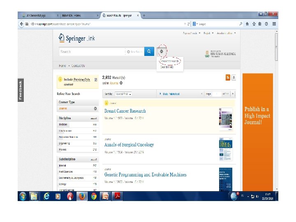This screenshot has width=296, height=222.
Task: Click the Google search box in toolbar
Action: (218, 24)
